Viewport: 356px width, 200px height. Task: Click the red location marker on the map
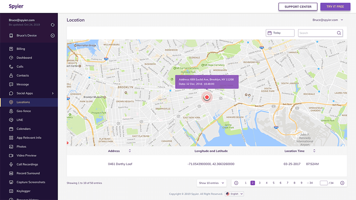(x=206, y=97)
